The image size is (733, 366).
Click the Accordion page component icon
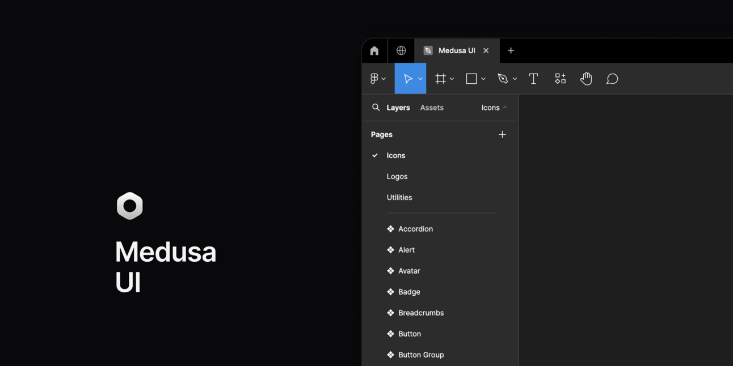[390, 229]
